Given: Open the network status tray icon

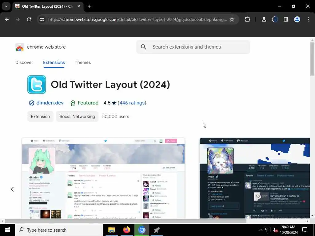Looking at the screenshot, I should coord(268,230).
